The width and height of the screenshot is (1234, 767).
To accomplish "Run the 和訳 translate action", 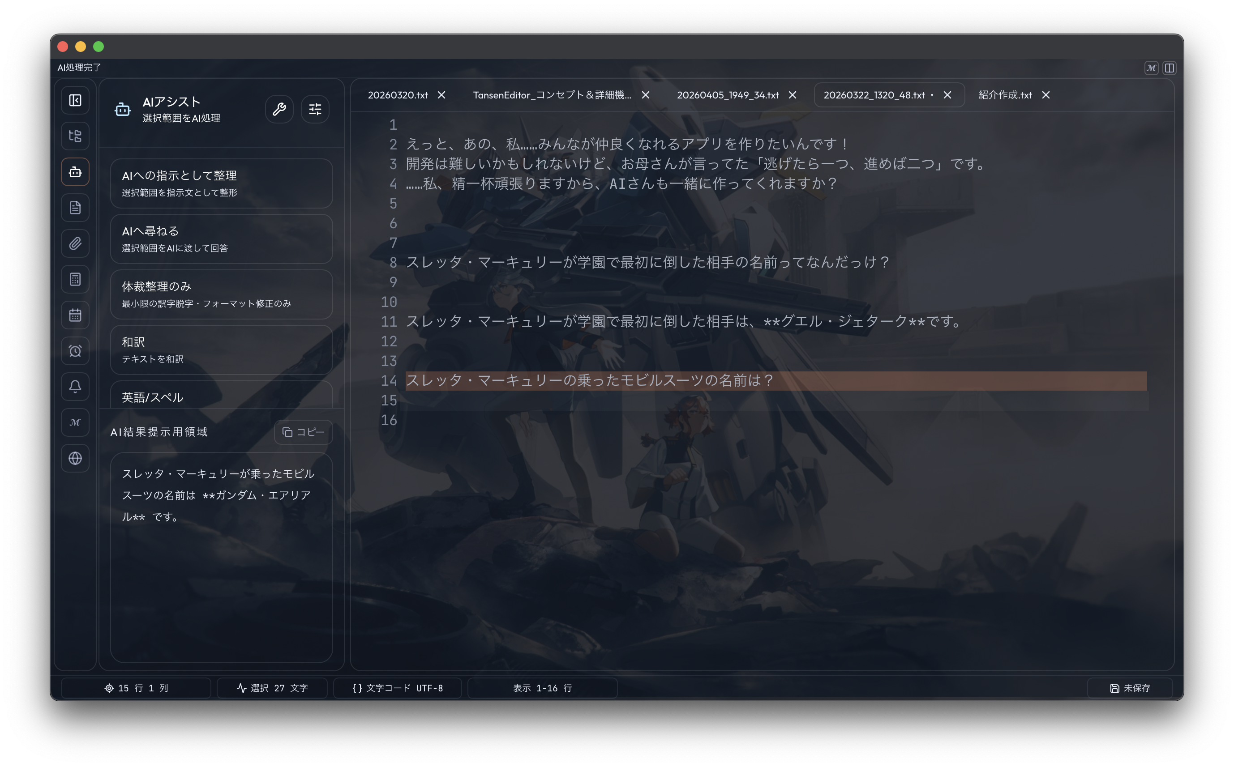I will 221,350.
